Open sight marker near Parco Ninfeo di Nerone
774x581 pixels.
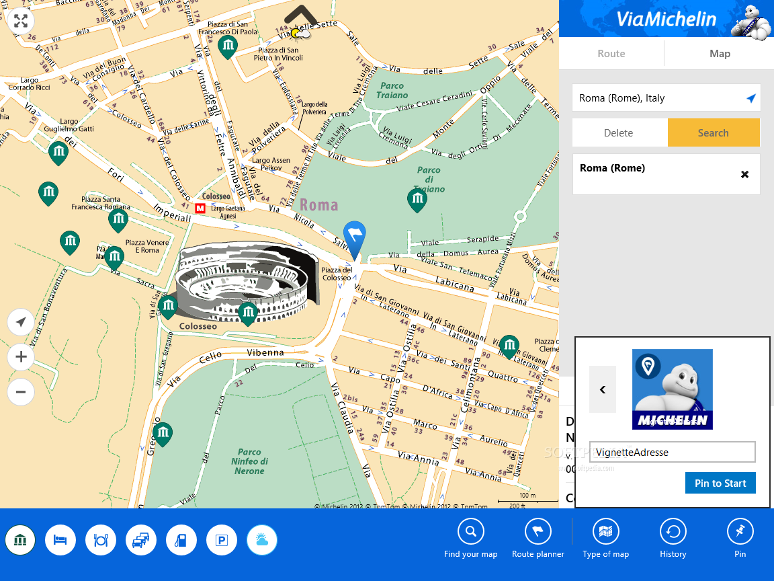point(163,434)
